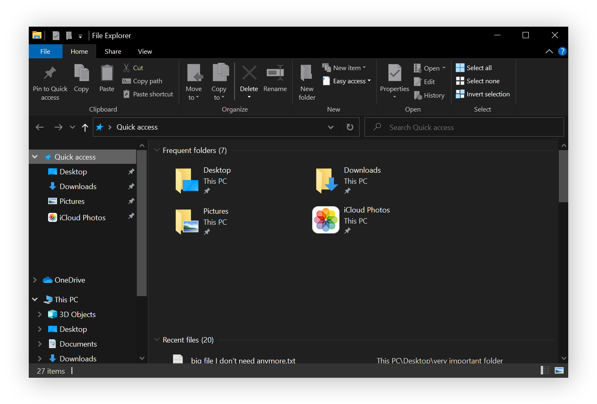Open the Delete options arrow

[249, 97]
